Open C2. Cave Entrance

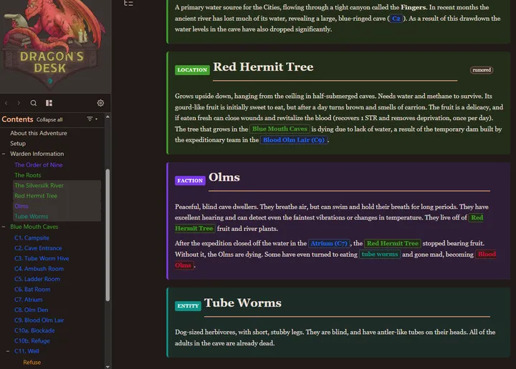point(38,248)
